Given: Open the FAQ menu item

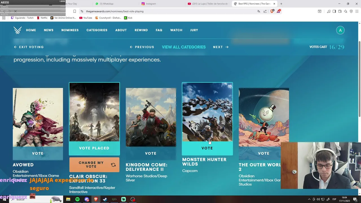Looking at the screenshot, I should coord(159,30).
